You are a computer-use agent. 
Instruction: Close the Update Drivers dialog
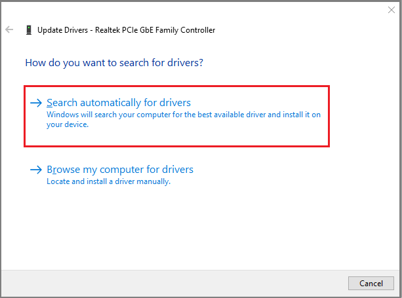pos(392,10)
